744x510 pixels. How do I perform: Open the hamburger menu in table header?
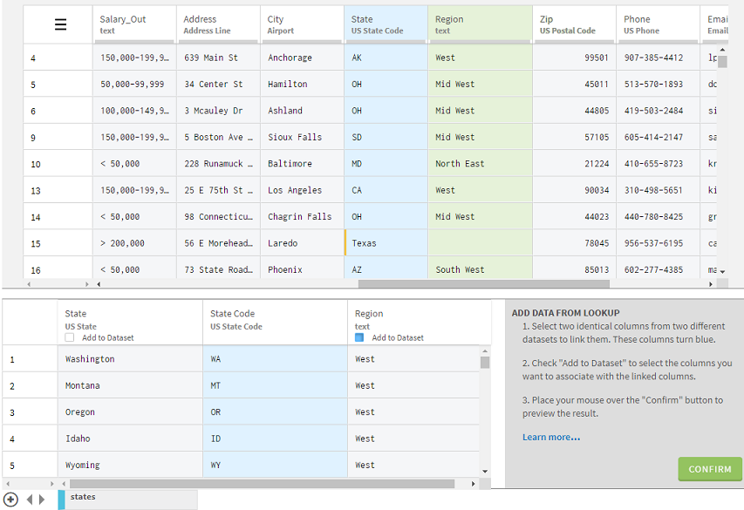pyautogui.click(x=60, y=24)
